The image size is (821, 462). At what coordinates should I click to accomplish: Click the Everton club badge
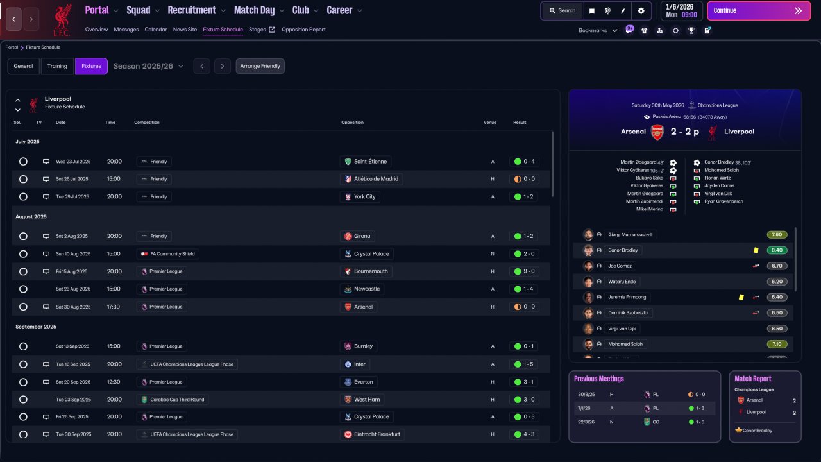click(348, 382)
